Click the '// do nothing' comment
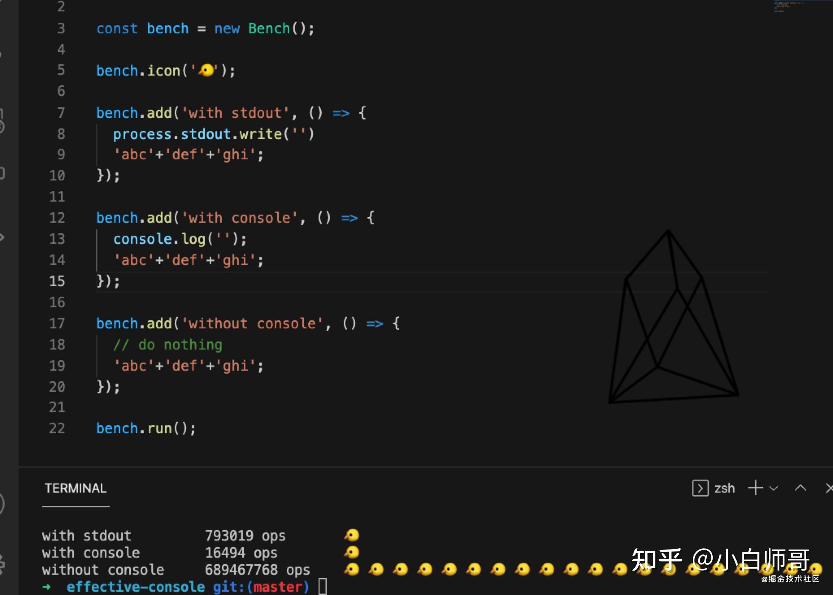This screenshot has width=833, height=595. pos(167,345)
